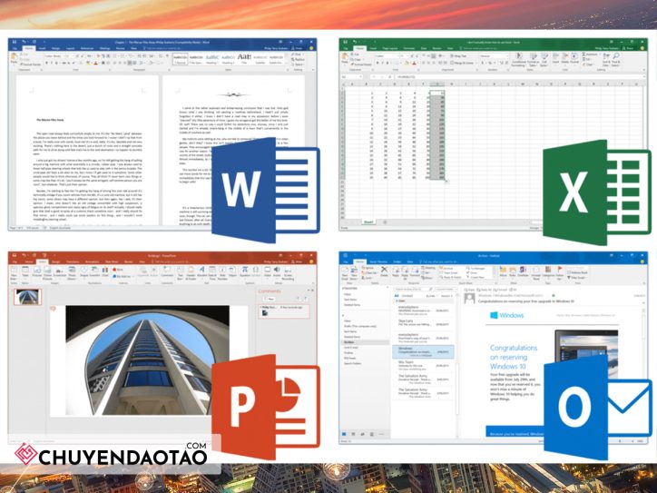The image size is (657, 493).
Task: Open the Replace tool in Word
Action: (298, 60)
